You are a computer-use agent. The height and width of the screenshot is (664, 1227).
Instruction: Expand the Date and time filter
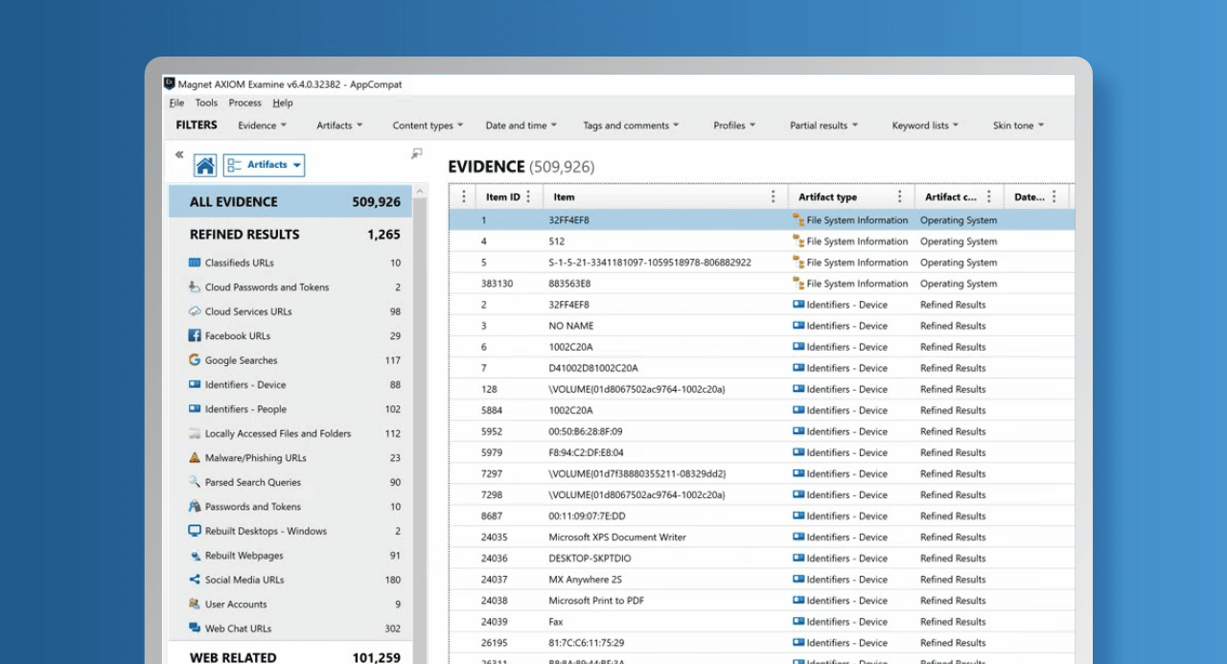521,126
